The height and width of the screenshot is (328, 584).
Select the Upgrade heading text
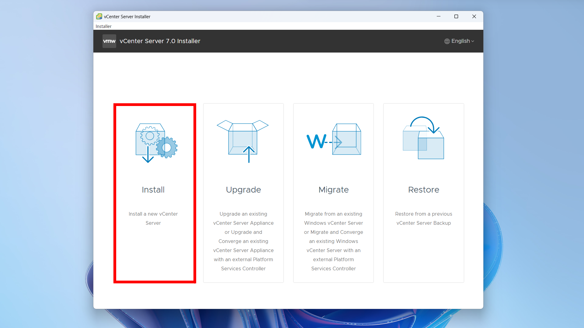click(243, 190)
